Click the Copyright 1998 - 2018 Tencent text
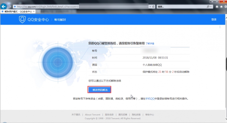This screenshot has height=123, width=227. click(x=113, y=118)
